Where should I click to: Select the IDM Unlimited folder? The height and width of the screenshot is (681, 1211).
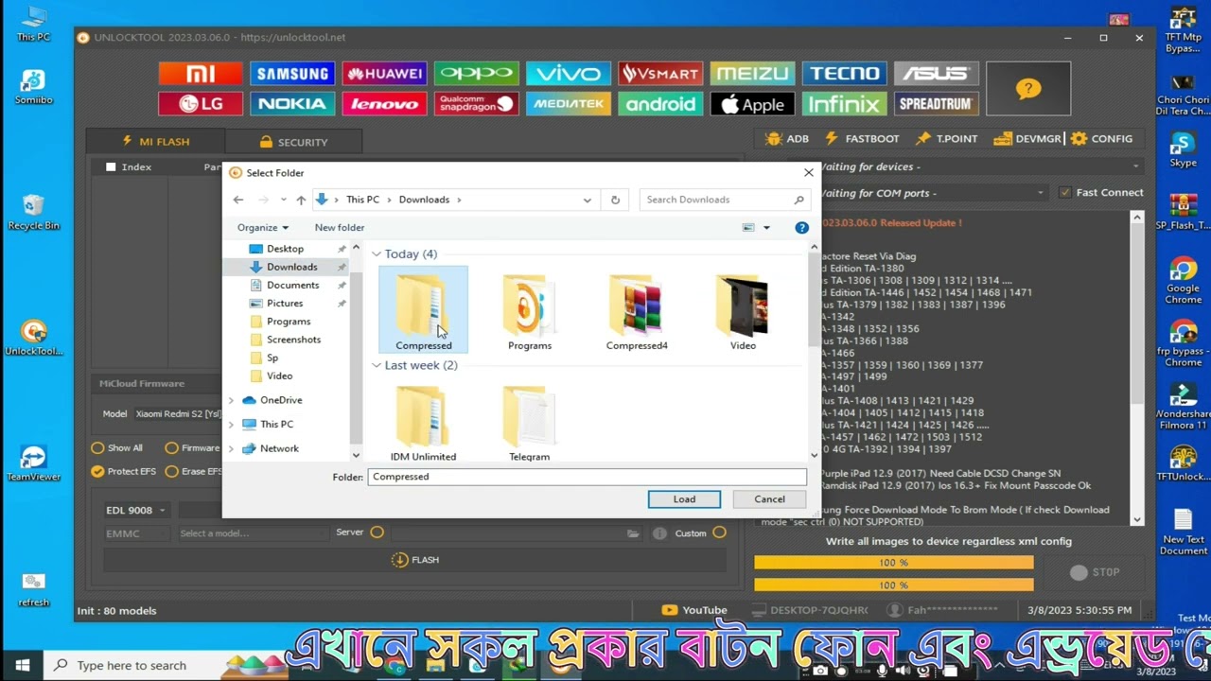pyautogui.click(x=423, y=423)
